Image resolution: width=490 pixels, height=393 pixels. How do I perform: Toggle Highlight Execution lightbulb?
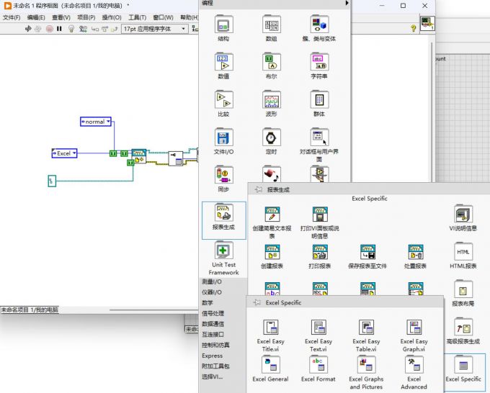[71, 29]
